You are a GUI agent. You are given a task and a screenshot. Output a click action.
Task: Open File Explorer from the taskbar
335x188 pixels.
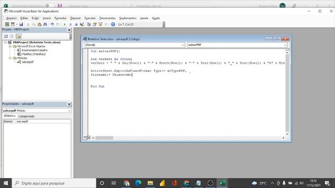pyautogui.click(x=150, y=183)
